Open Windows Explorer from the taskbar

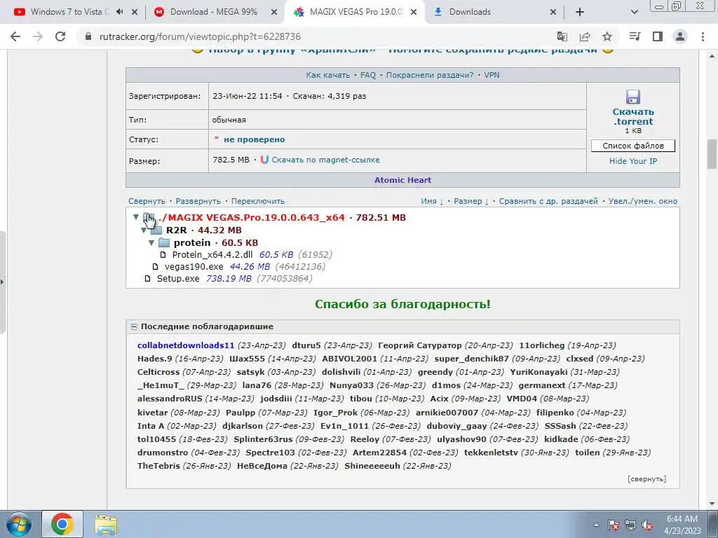tap(106, 524)
